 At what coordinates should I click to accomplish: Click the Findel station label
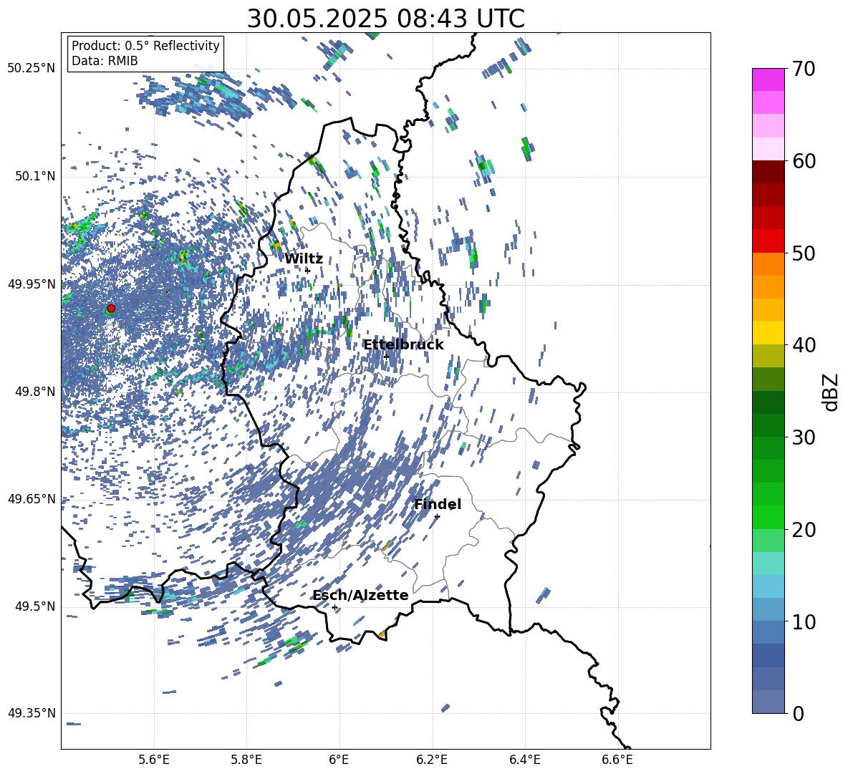pos(438,504)
